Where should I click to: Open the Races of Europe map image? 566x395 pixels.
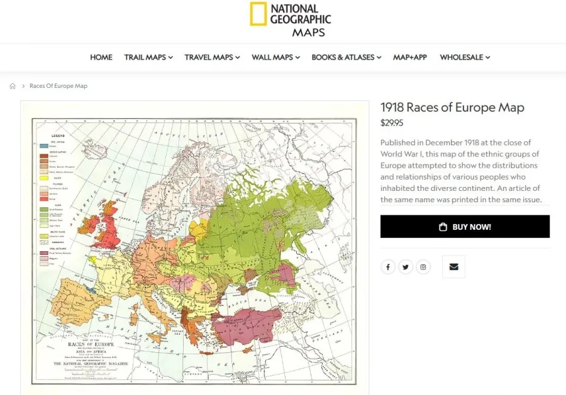(x=194, y=251)
